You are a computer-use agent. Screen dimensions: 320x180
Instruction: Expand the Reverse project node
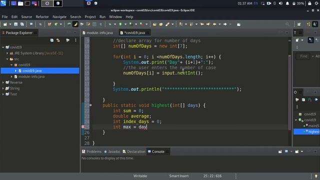click(3, 82)
